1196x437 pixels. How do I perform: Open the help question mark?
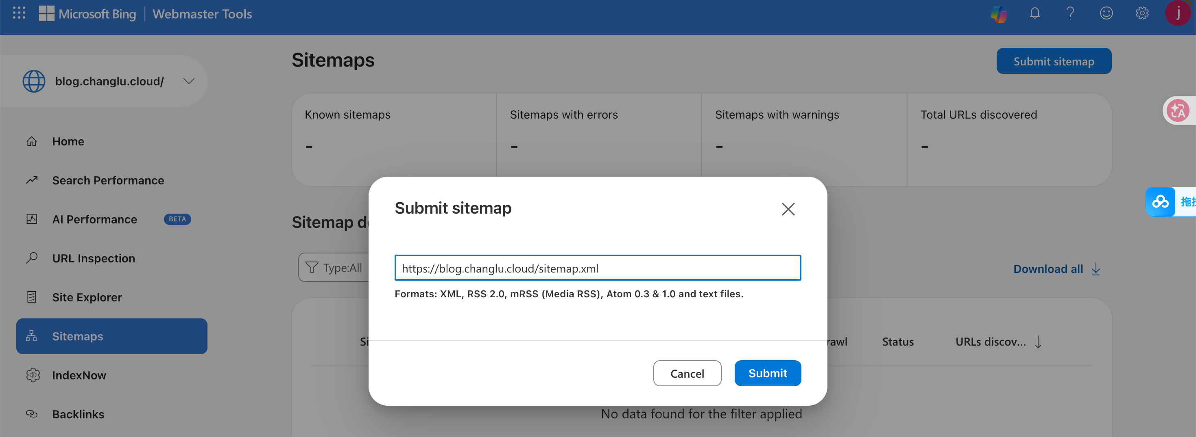(x=1070, y=13)
